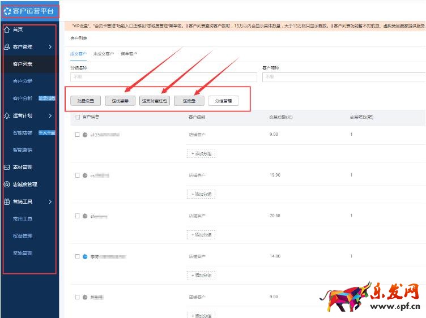Viewport: 426px width, 318px height.
Task: Select the checkbox for customer 李涛
Action: (78, 256)
